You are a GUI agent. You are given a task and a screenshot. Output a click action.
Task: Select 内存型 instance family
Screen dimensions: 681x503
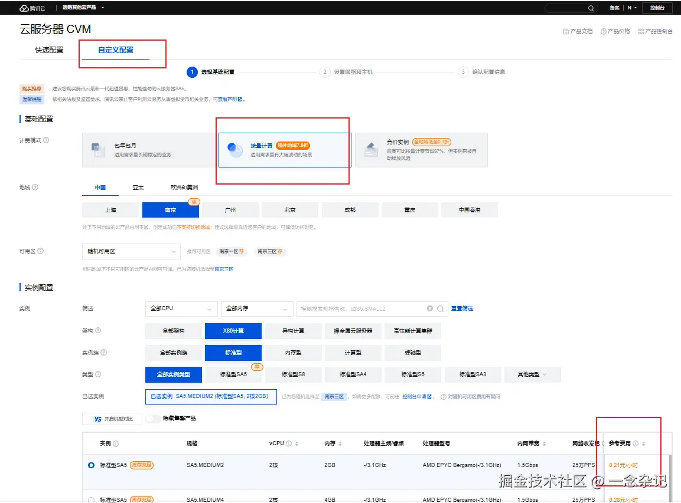[x=293, y=353]
